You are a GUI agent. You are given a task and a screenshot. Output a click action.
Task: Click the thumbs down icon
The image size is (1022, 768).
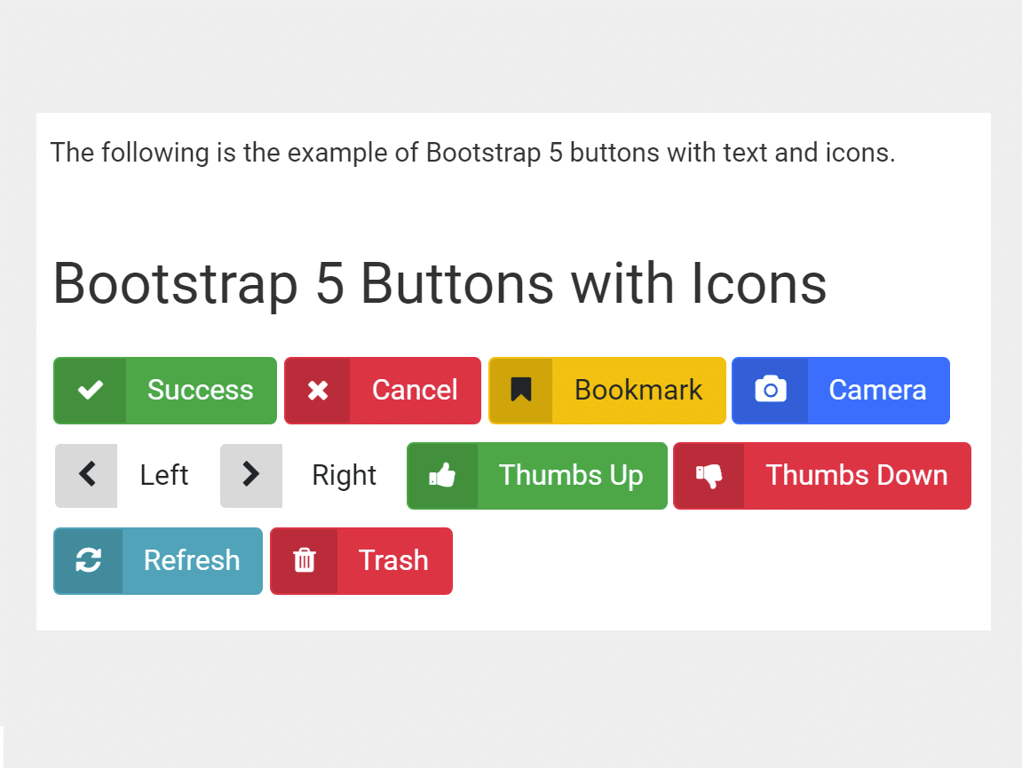click(x=709, y=476)
